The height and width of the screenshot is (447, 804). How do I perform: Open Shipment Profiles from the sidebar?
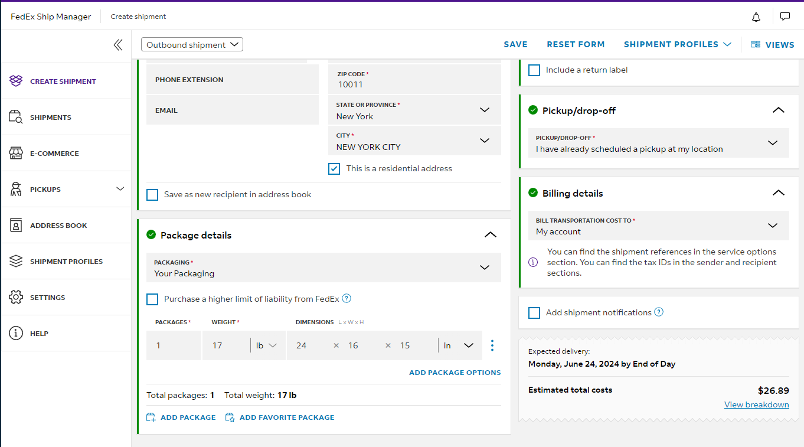tap(66, 262)
